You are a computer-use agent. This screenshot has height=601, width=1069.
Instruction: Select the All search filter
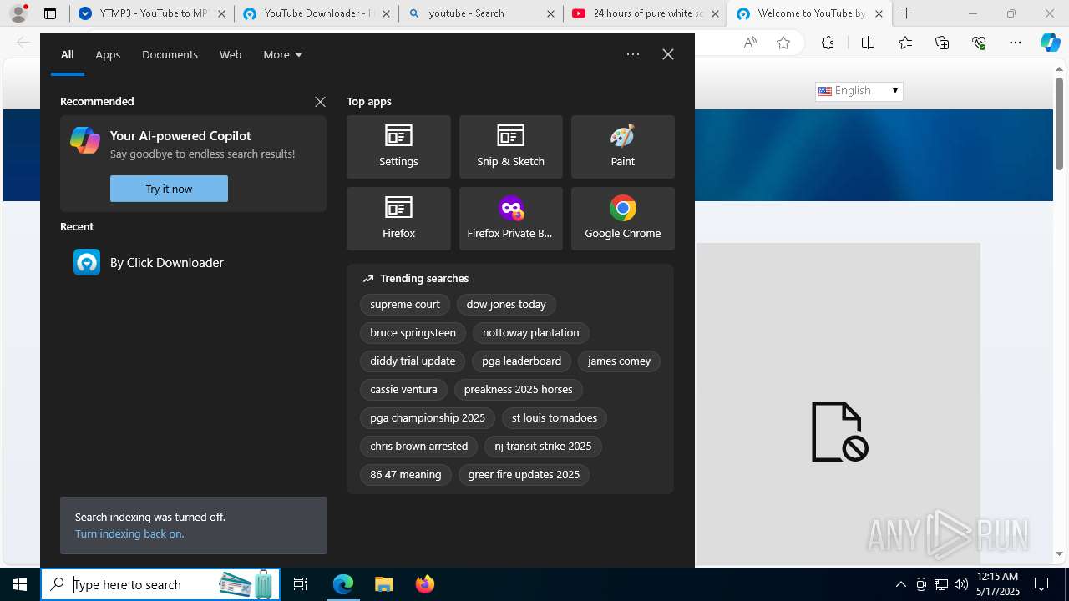[67, 54]
